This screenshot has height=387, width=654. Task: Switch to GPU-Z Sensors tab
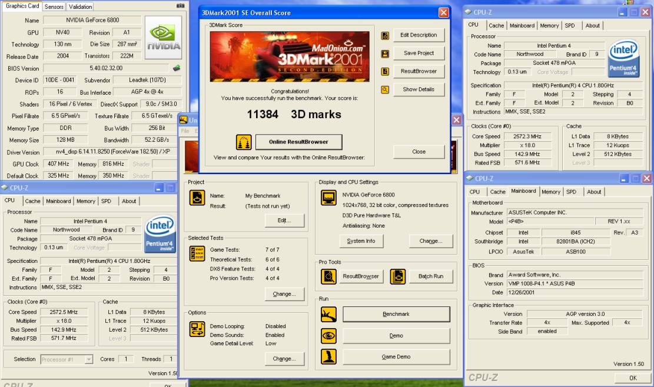tap(54, 6)
